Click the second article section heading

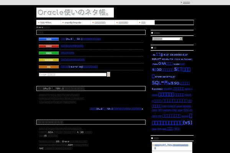point(91,122)
